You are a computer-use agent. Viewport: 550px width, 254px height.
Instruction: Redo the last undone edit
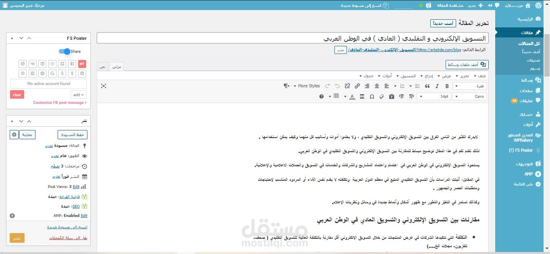tap(328, 86)
